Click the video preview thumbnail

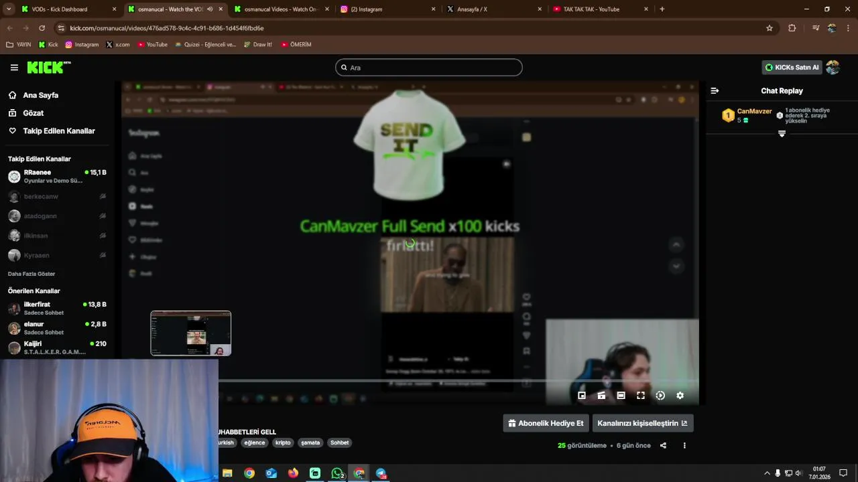click(x=191, y=333)
